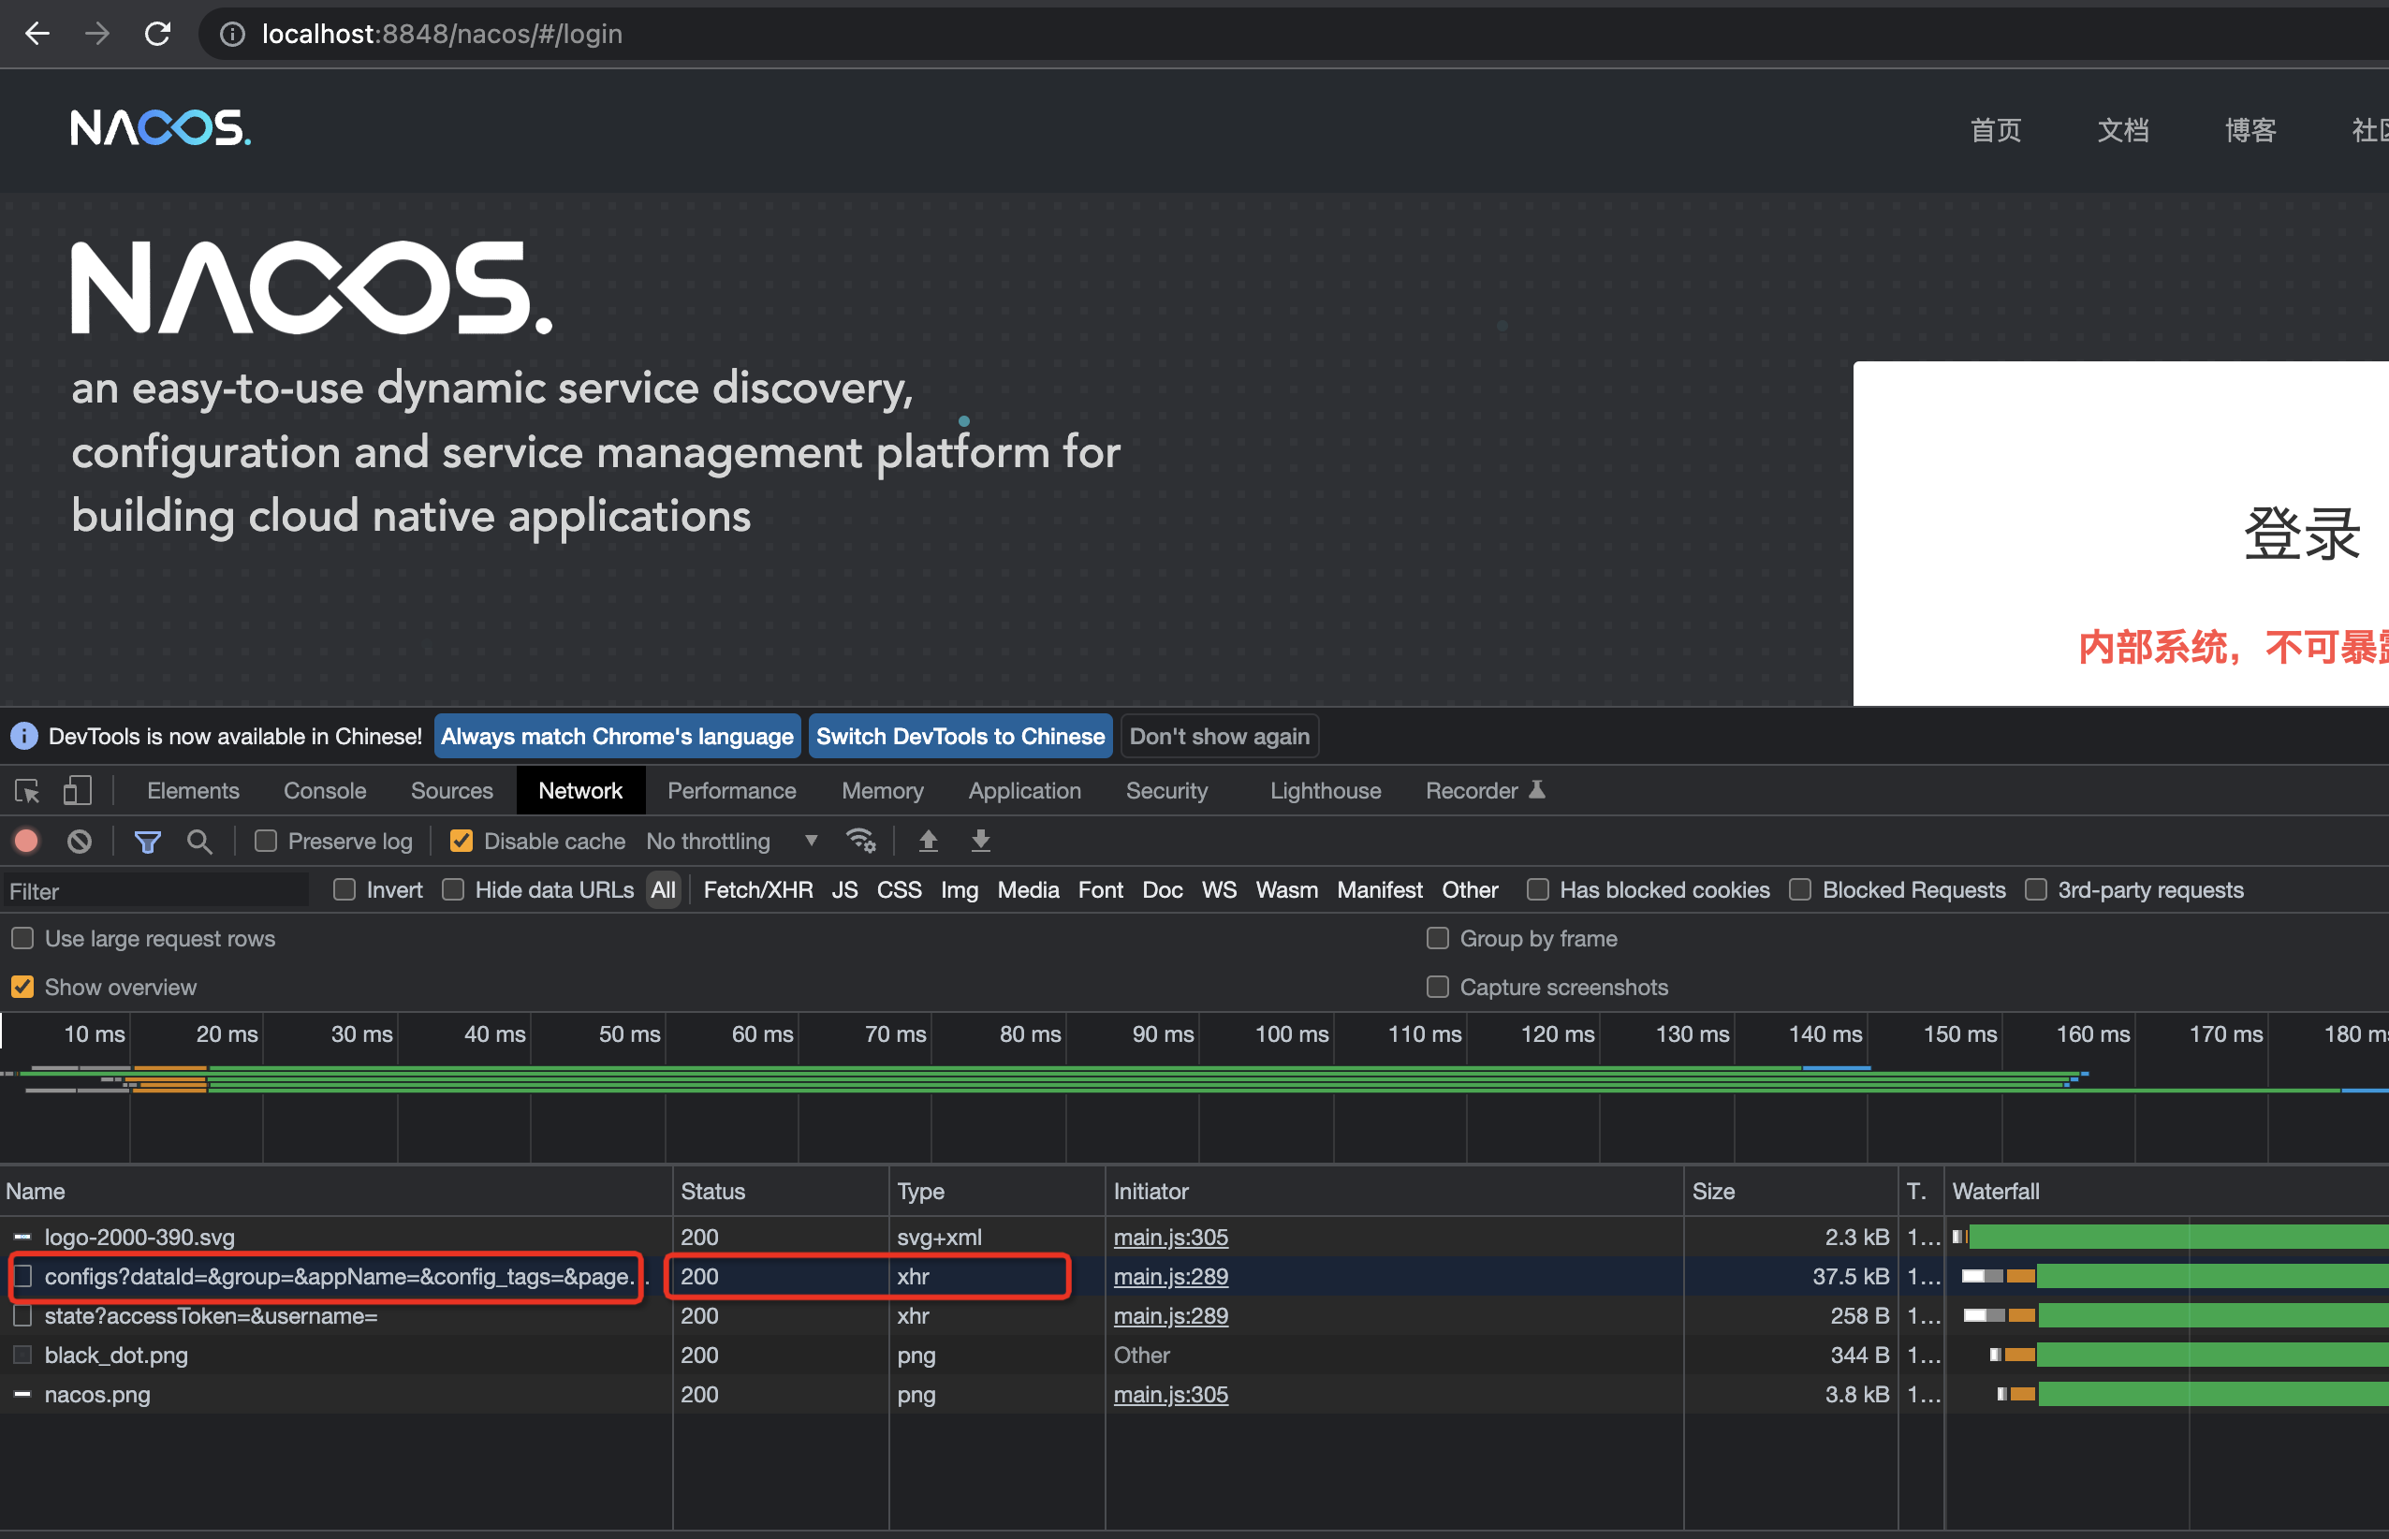The height and width of the screenshot is (1539, 2389).
Task: Reload the Nacos login page
Action: (158, 33)
